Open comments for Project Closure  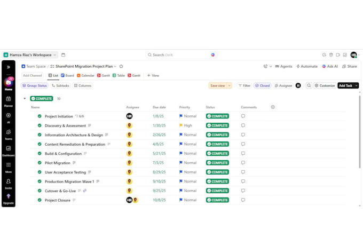coord(243,200)
